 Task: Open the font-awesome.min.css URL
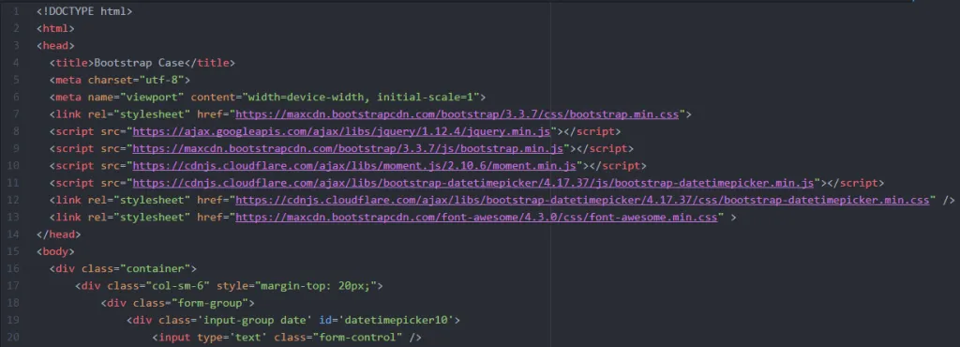(476, 217)
